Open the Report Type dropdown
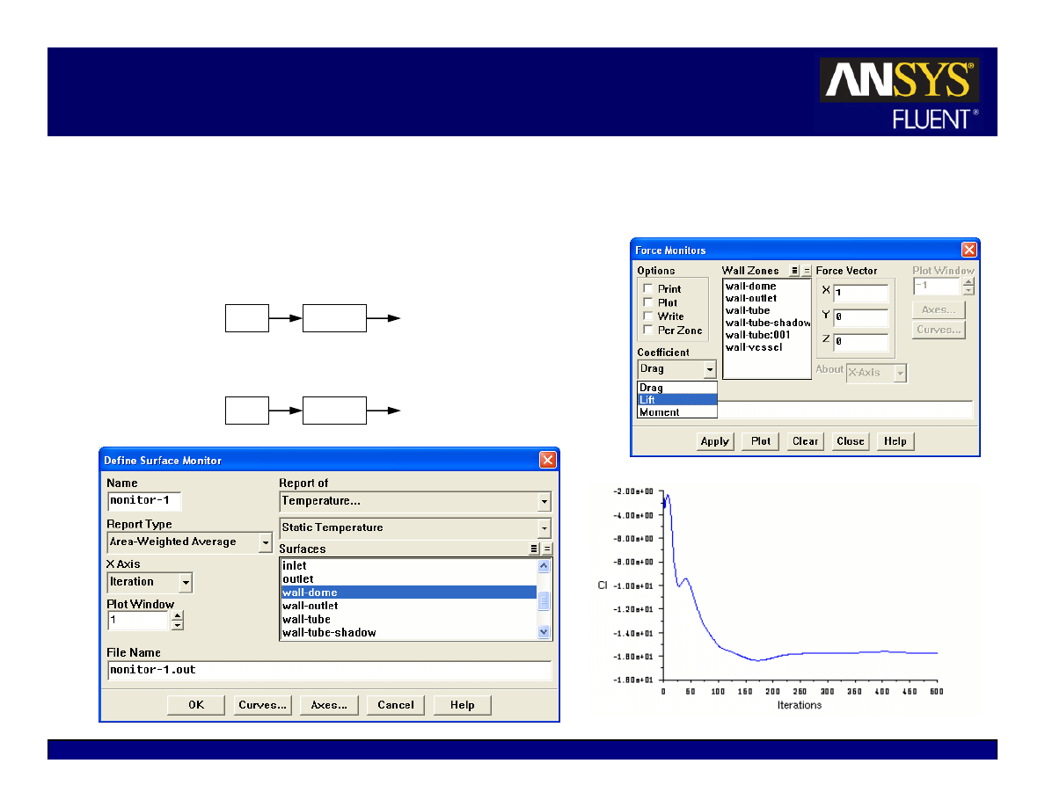The width and height of the screenshot is (1045, 807). (x=266, y=543)
